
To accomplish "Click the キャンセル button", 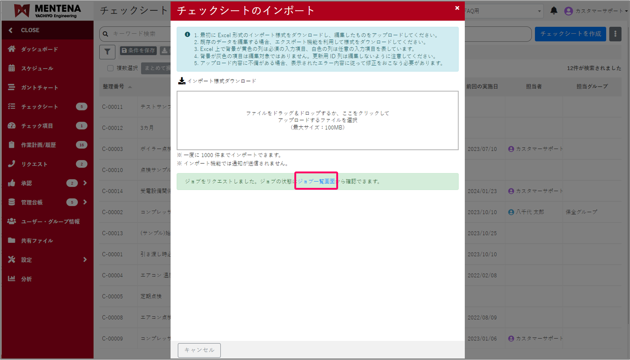I will coord(199,350).
